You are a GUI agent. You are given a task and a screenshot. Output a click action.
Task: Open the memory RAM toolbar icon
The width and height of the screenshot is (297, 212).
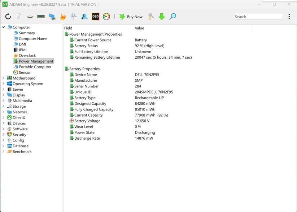tap(41, 17)
